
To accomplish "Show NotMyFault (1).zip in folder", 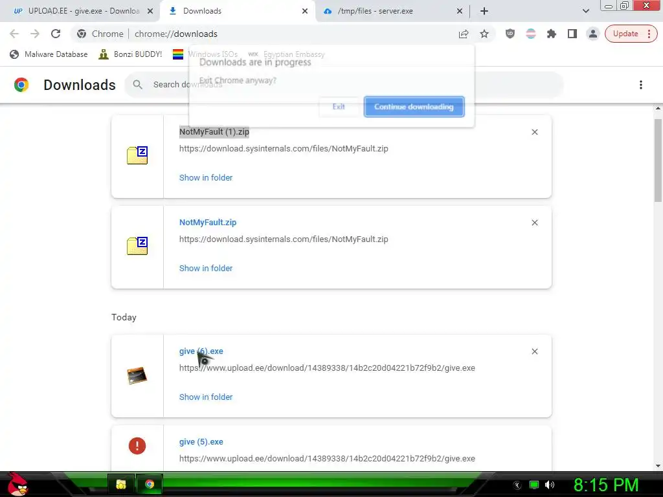I will tap(206, 178).
